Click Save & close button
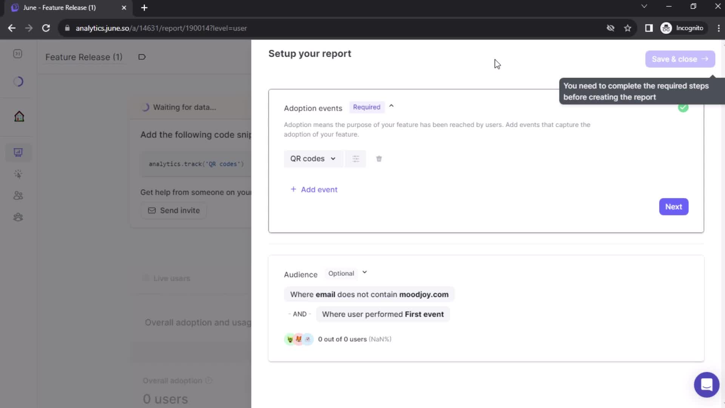The height and width of the screenshot is (408, 725). click(680, 59)
